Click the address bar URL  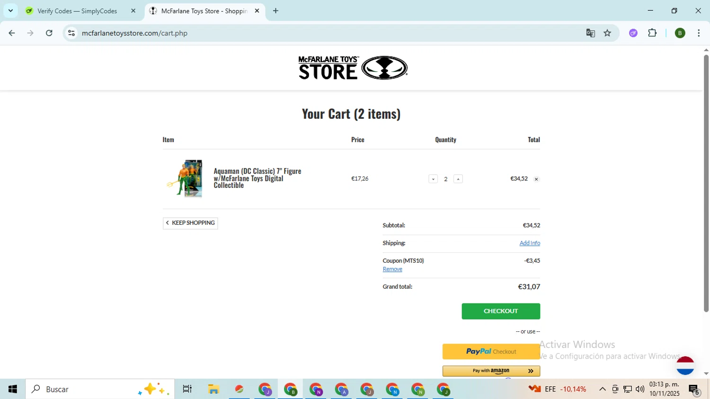coord(134,33)
